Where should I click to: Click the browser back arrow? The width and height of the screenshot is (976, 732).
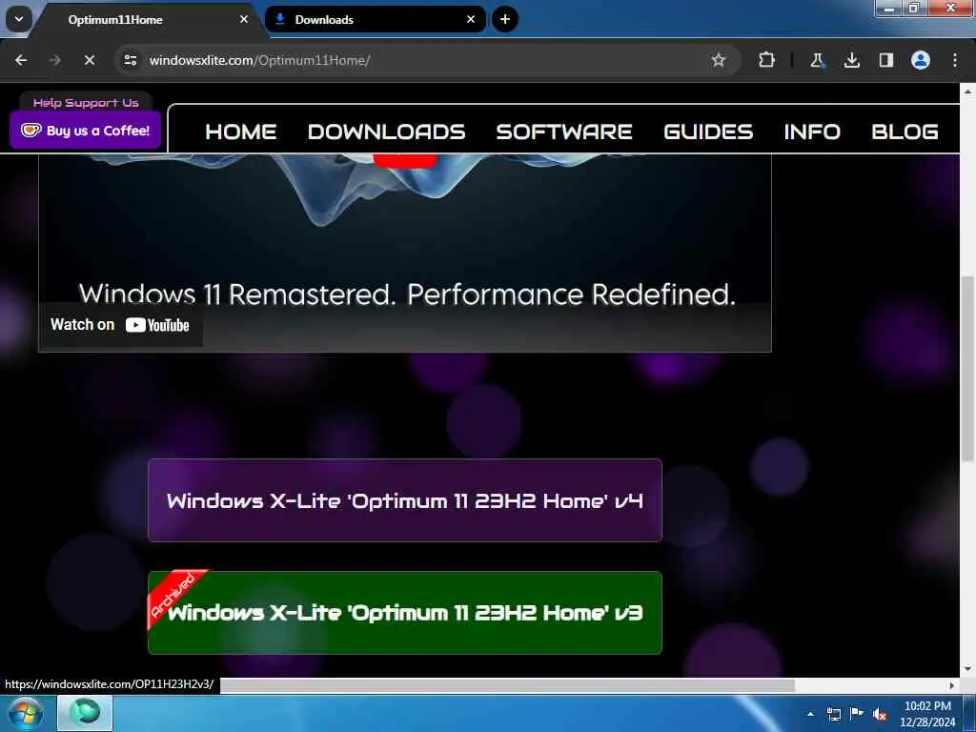click(21, 60)
